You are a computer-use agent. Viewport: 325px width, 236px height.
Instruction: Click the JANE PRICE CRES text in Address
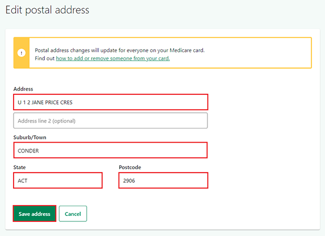pyautogui.click(x=59, y=102)
